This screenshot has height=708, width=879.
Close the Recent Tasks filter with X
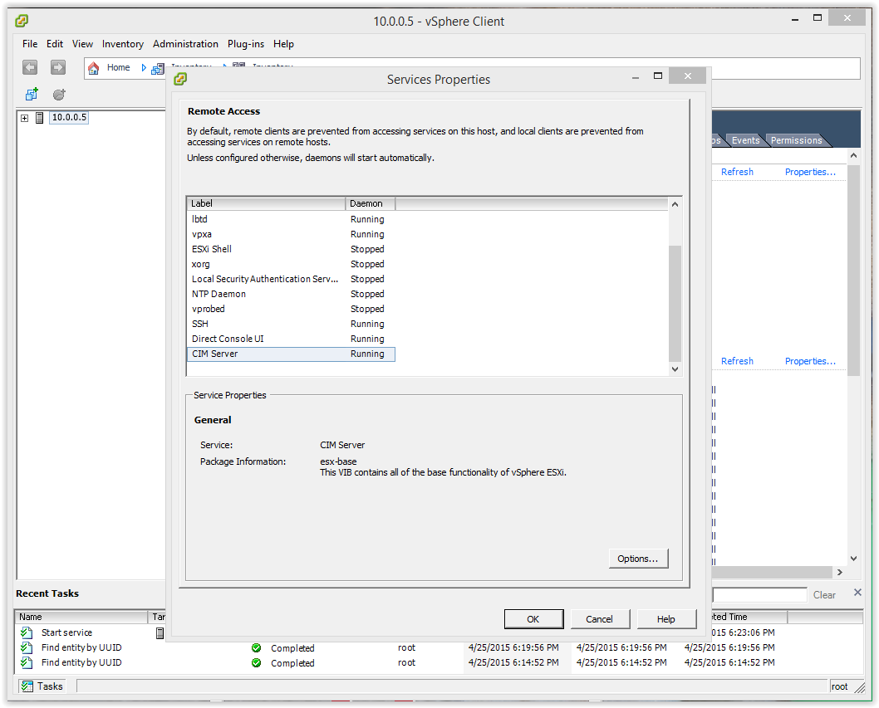point(857,592)
